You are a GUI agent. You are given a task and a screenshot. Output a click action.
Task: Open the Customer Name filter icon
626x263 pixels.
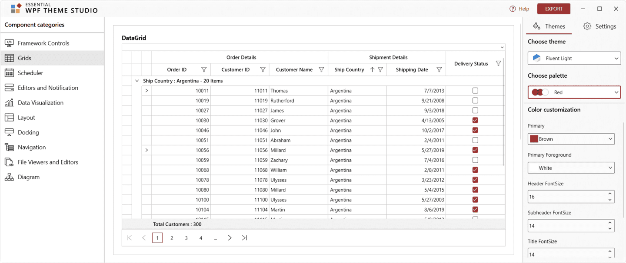click(321, 69)
